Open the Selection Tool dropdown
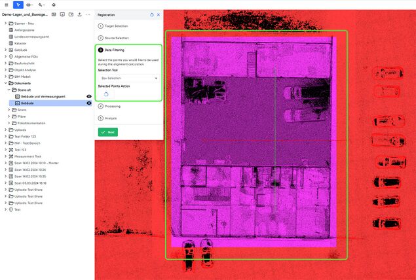 click(128, 78)
